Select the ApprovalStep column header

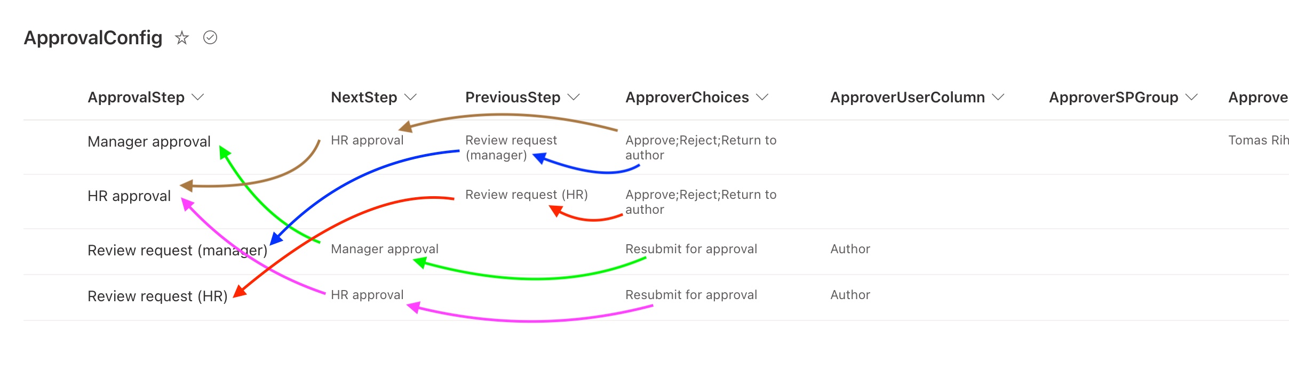[137, 98]
